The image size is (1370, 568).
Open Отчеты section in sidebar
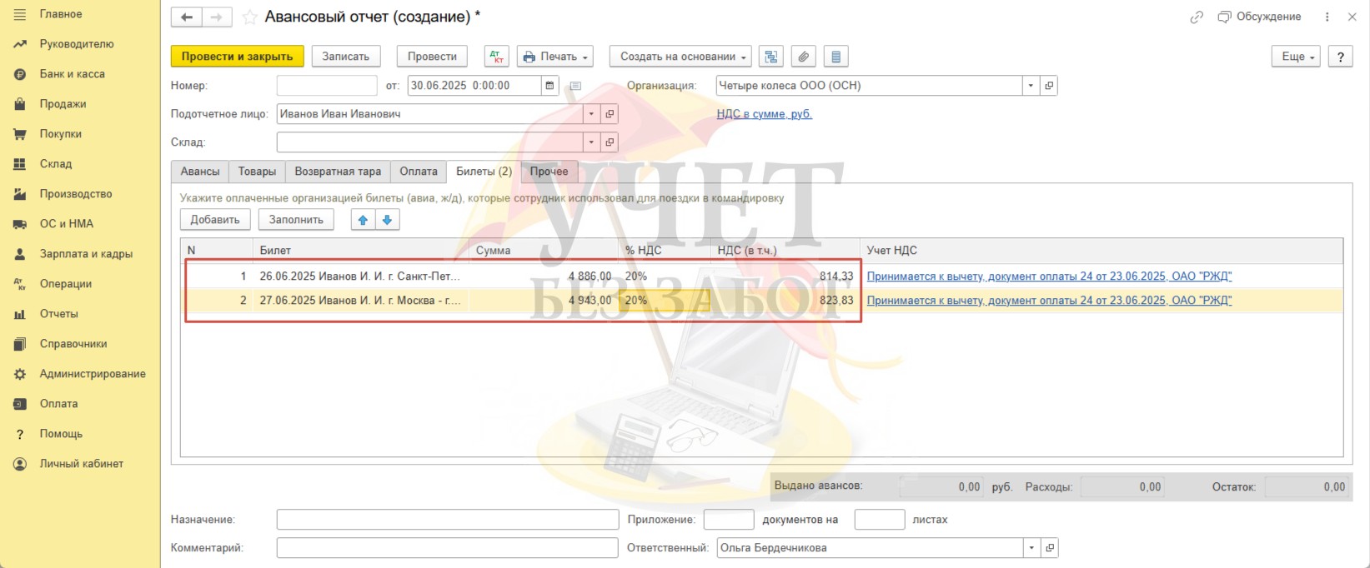click(59, 314)
